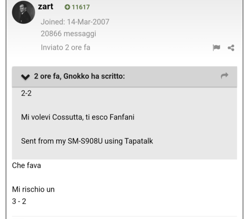The height and width of the screenshot is (219, 249).
Task: Collapse the Gnokko quote with chevron
Action: [26, 77]
